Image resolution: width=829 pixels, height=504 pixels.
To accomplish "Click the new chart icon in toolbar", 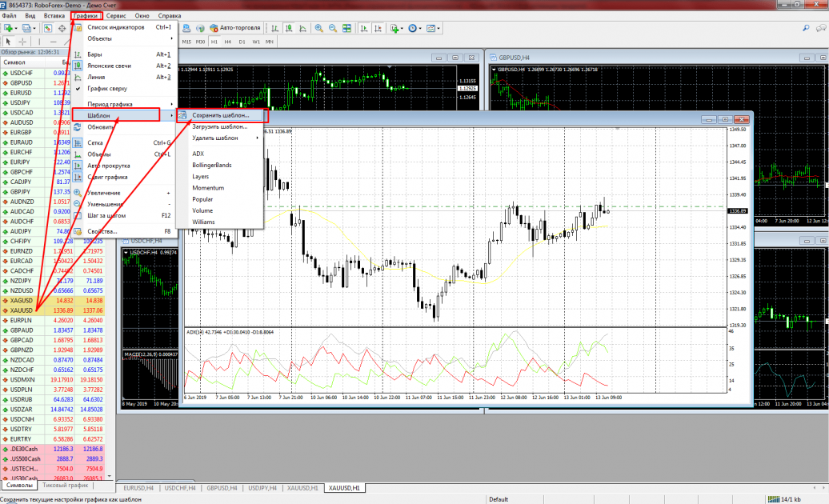I will pos(10,28).
